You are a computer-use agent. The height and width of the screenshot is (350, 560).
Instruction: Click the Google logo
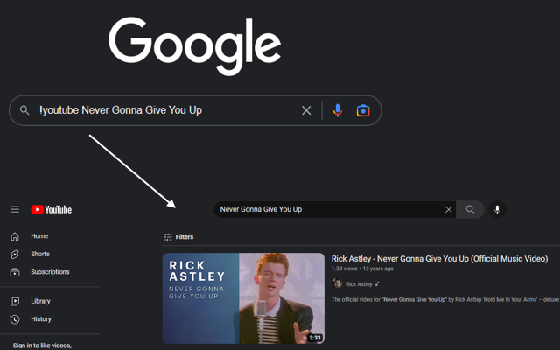point(194,45)
